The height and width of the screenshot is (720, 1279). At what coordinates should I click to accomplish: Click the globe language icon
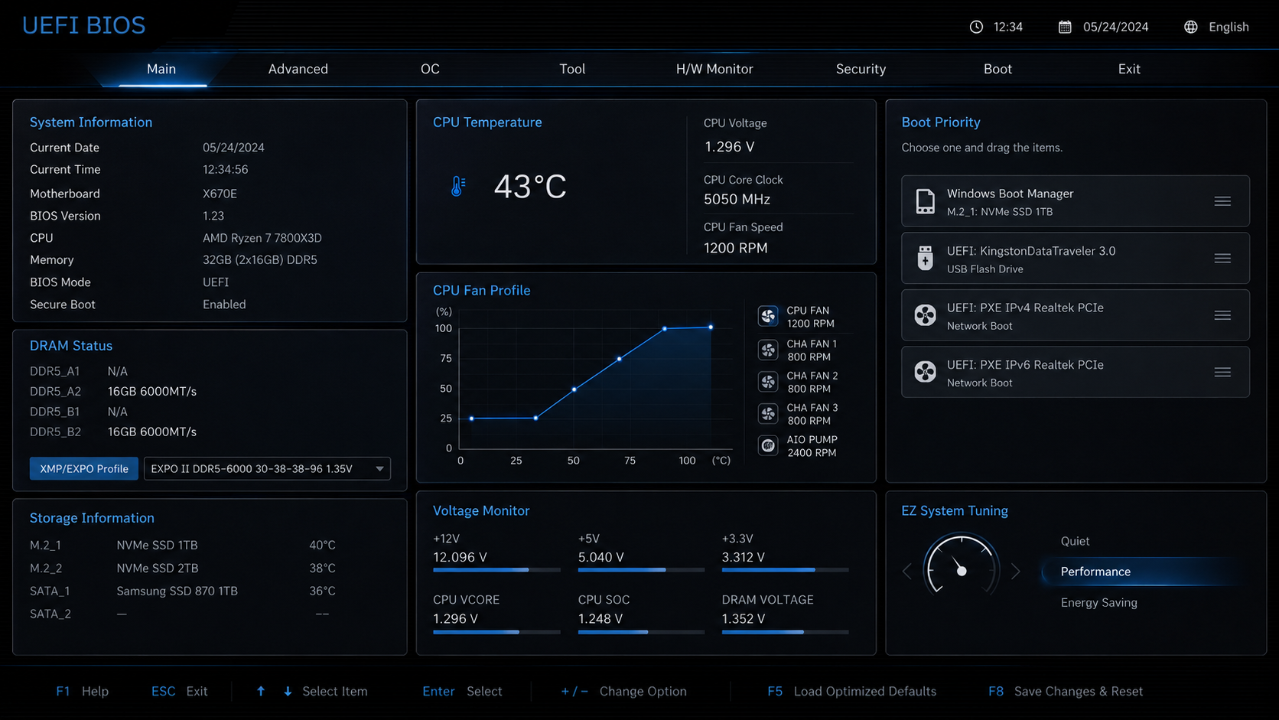(1191, 27)
